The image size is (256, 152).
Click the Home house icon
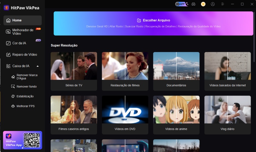pos(8,20)
